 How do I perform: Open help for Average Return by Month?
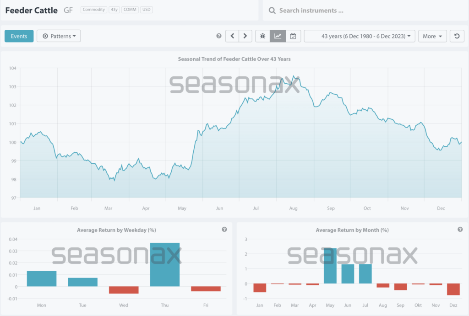460,230
